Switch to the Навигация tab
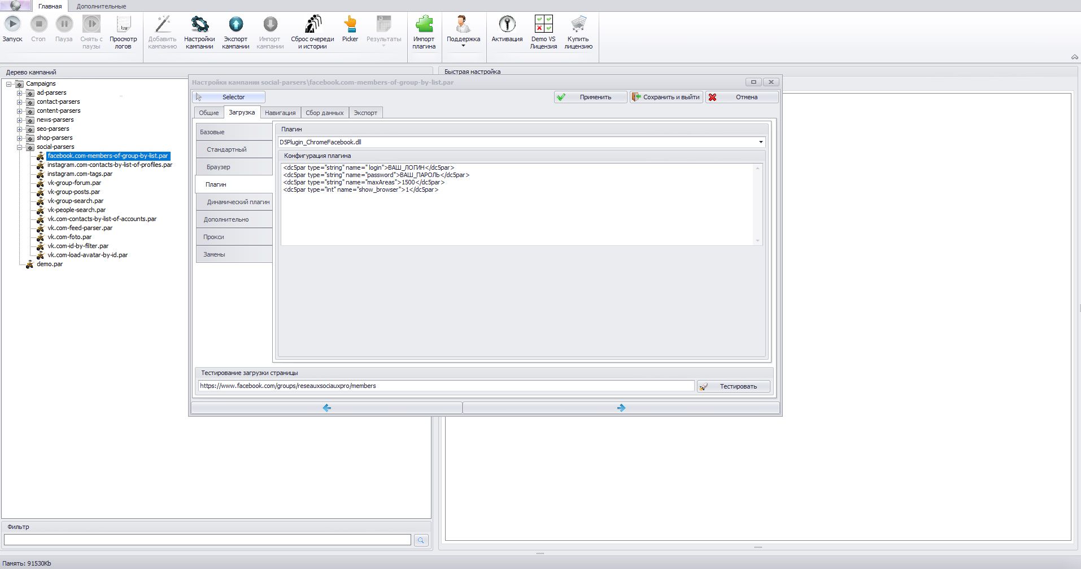 click(280, 113)
